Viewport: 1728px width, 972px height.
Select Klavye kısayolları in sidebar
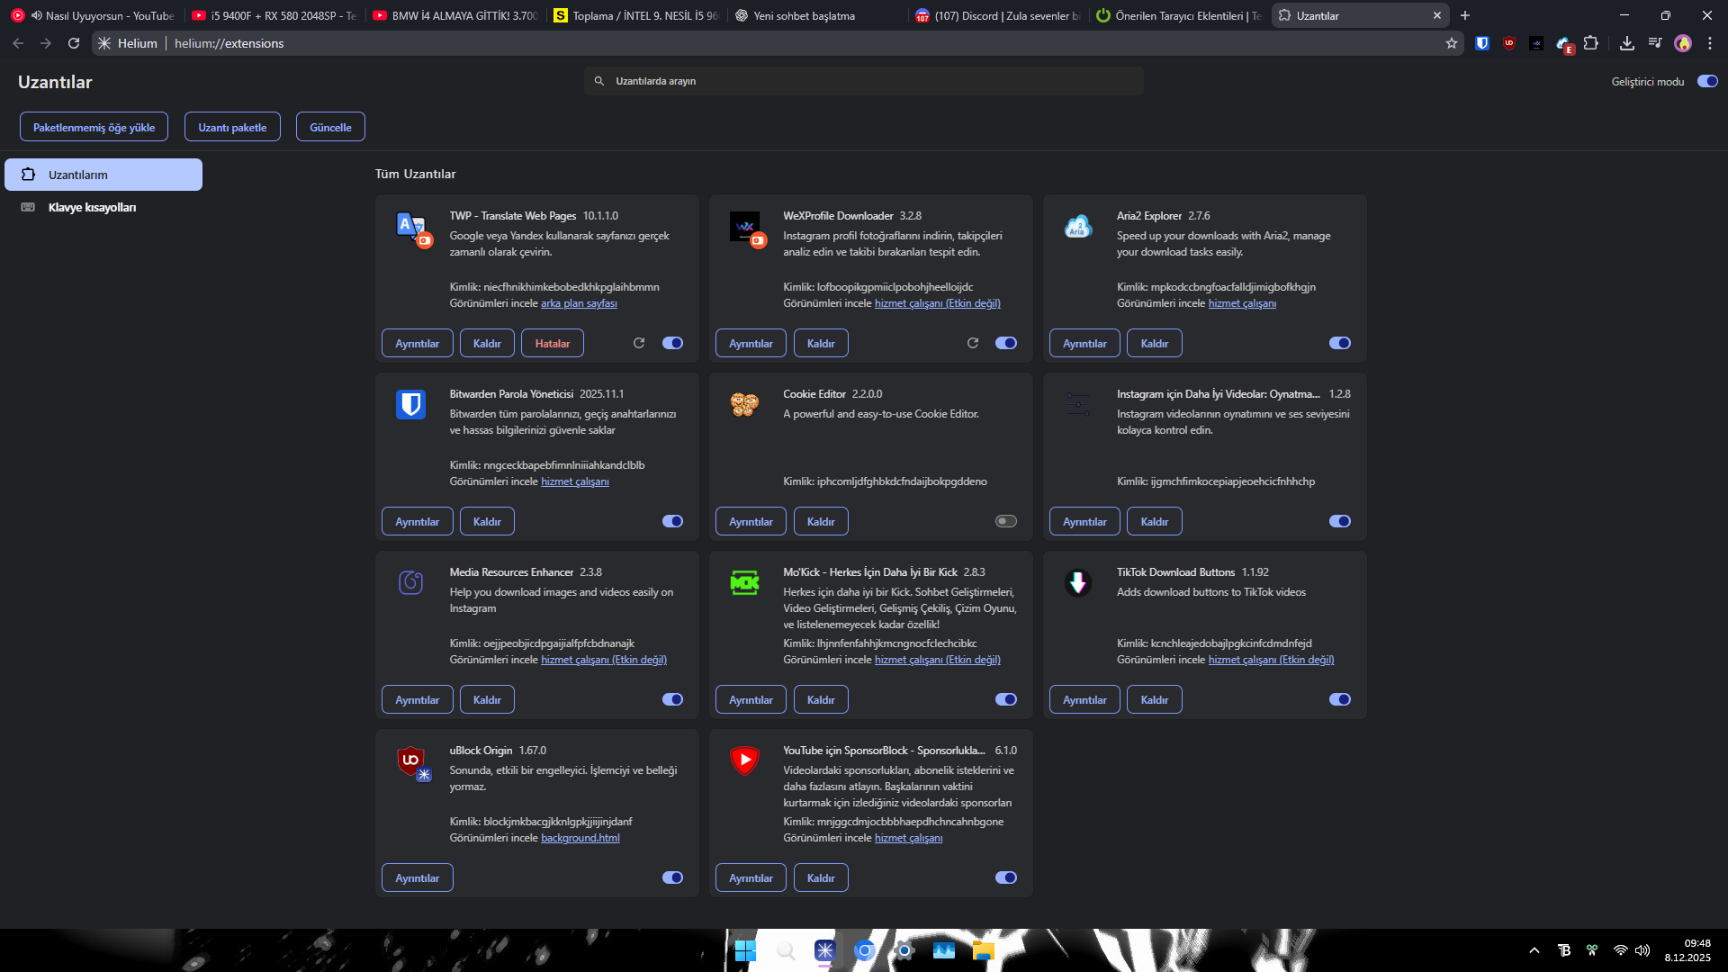tap(92, 207)
